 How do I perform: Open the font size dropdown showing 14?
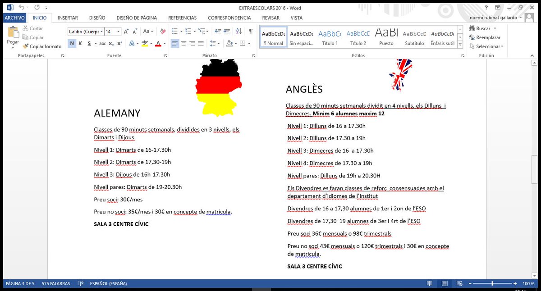pyautogui.click(x=119, y=32)
